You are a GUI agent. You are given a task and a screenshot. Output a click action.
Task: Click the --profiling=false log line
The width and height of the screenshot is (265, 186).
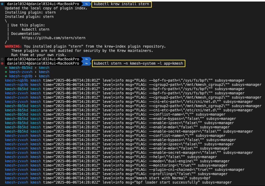point(116,174)
